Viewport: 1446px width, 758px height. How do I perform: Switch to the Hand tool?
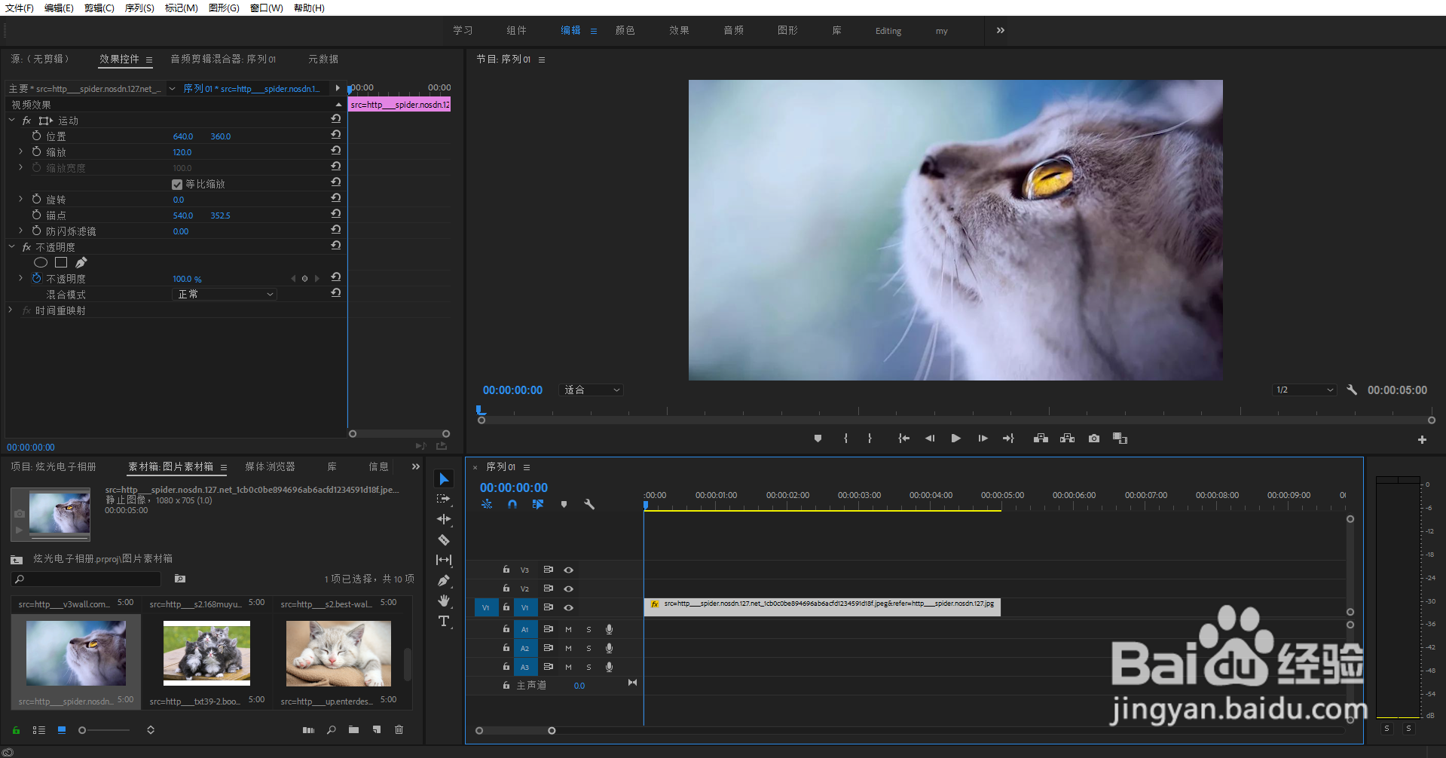(444, 601)
